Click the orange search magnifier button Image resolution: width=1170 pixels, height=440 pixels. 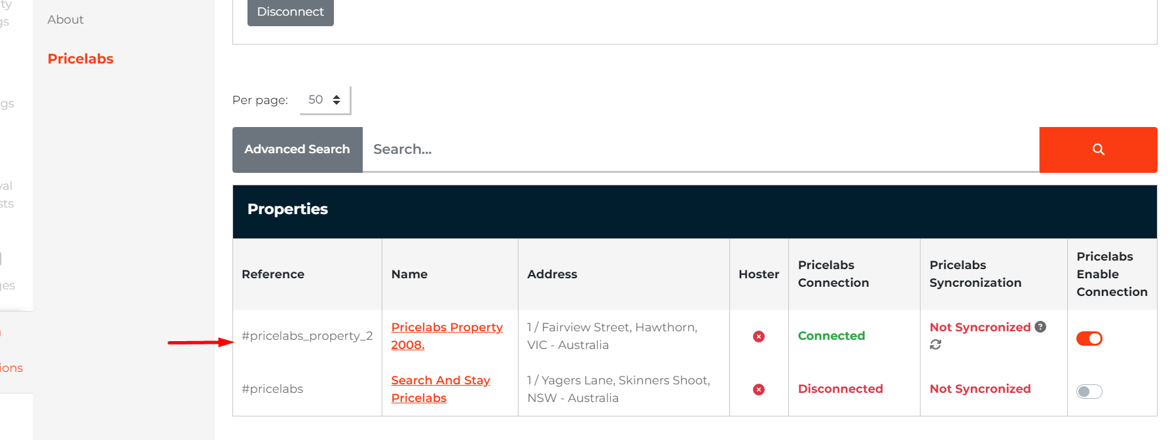(x=1098, y=149)
